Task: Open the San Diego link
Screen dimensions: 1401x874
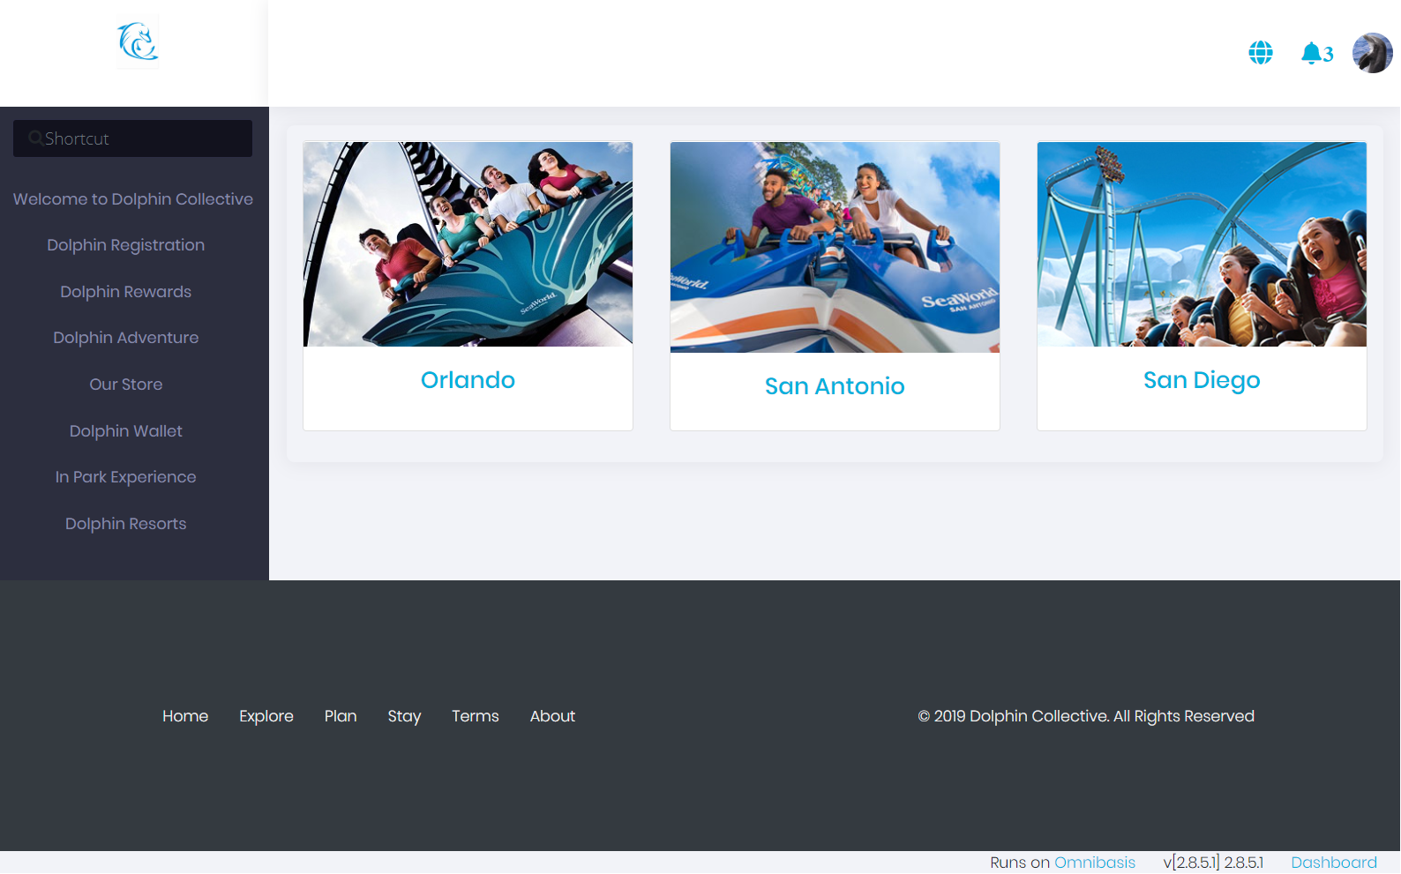Action: pos(1202,380)
